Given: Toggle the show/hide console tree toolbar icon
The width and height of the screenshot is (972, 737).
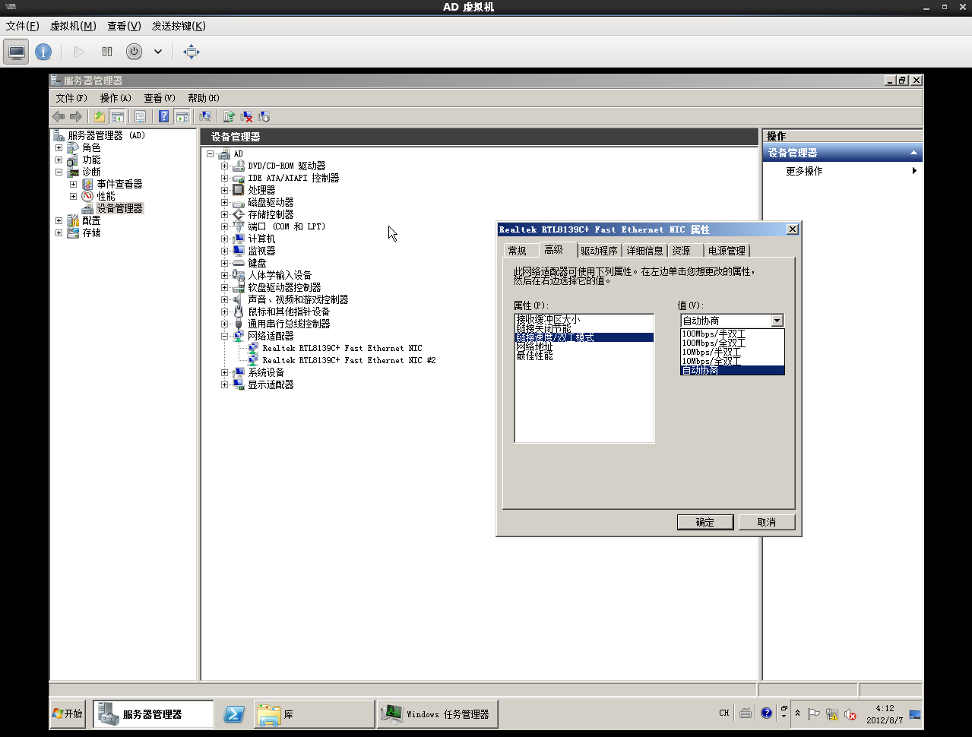Looking at the screenshot, I should tap(118, 116).
